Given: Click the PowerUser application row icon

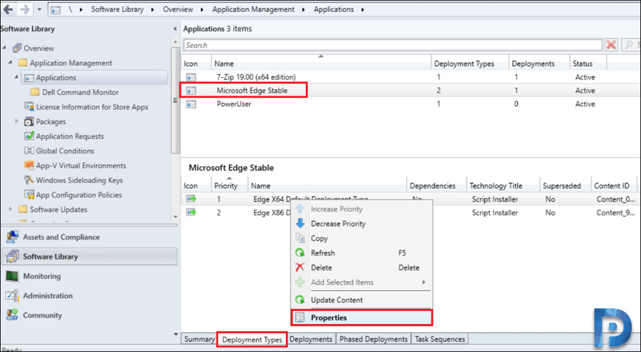Looking at the screenshot, I should (191, 104).
